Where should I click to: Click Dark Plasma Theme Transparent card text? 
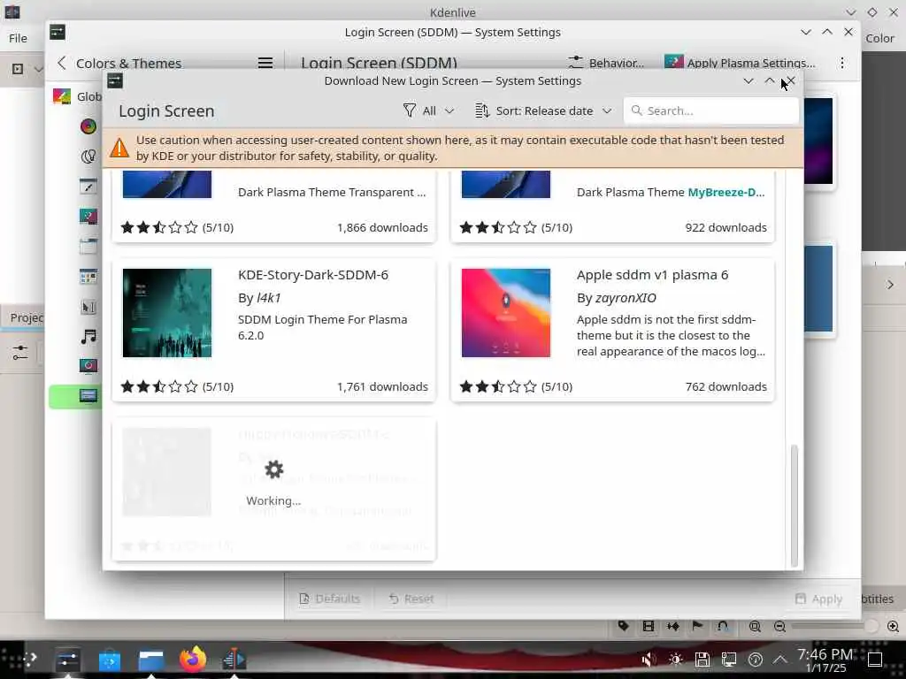tap(332, 192)
